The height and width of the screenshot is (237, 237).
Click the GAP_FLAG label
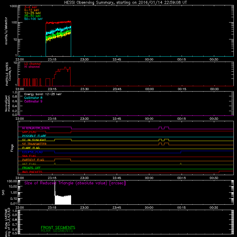point(29,132)
